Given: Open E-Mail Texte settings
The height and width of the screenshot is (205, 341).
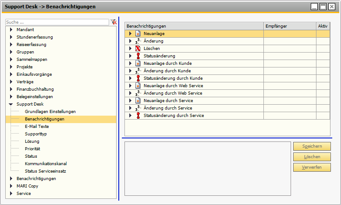Looking at the screenshot, I should point(37,126).
